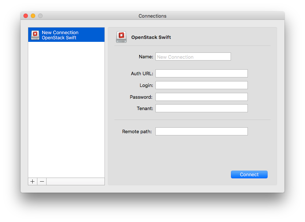This screenshot has width=305, height=222.
Task: Click the Name label
Action: (x=146, y=57)
